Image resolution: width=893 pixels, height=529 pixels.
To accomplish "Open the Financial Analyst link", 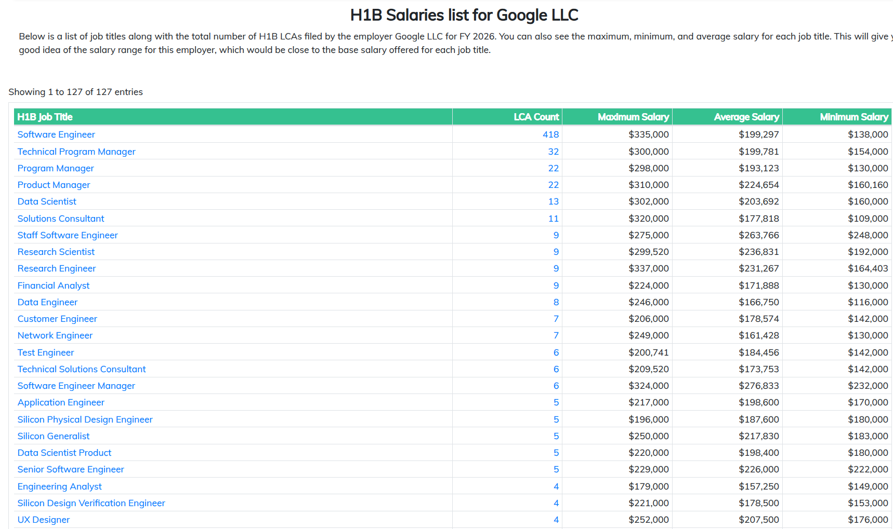I will point(54,286).
